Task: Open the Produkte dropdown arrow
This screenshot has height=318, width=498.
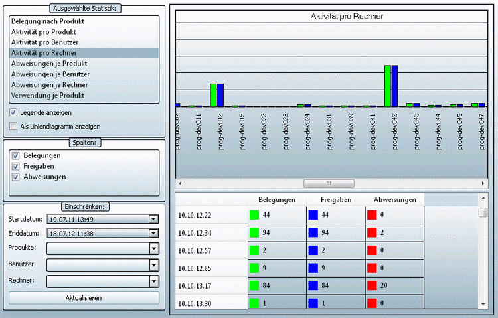Action: (x=154, y=248)
